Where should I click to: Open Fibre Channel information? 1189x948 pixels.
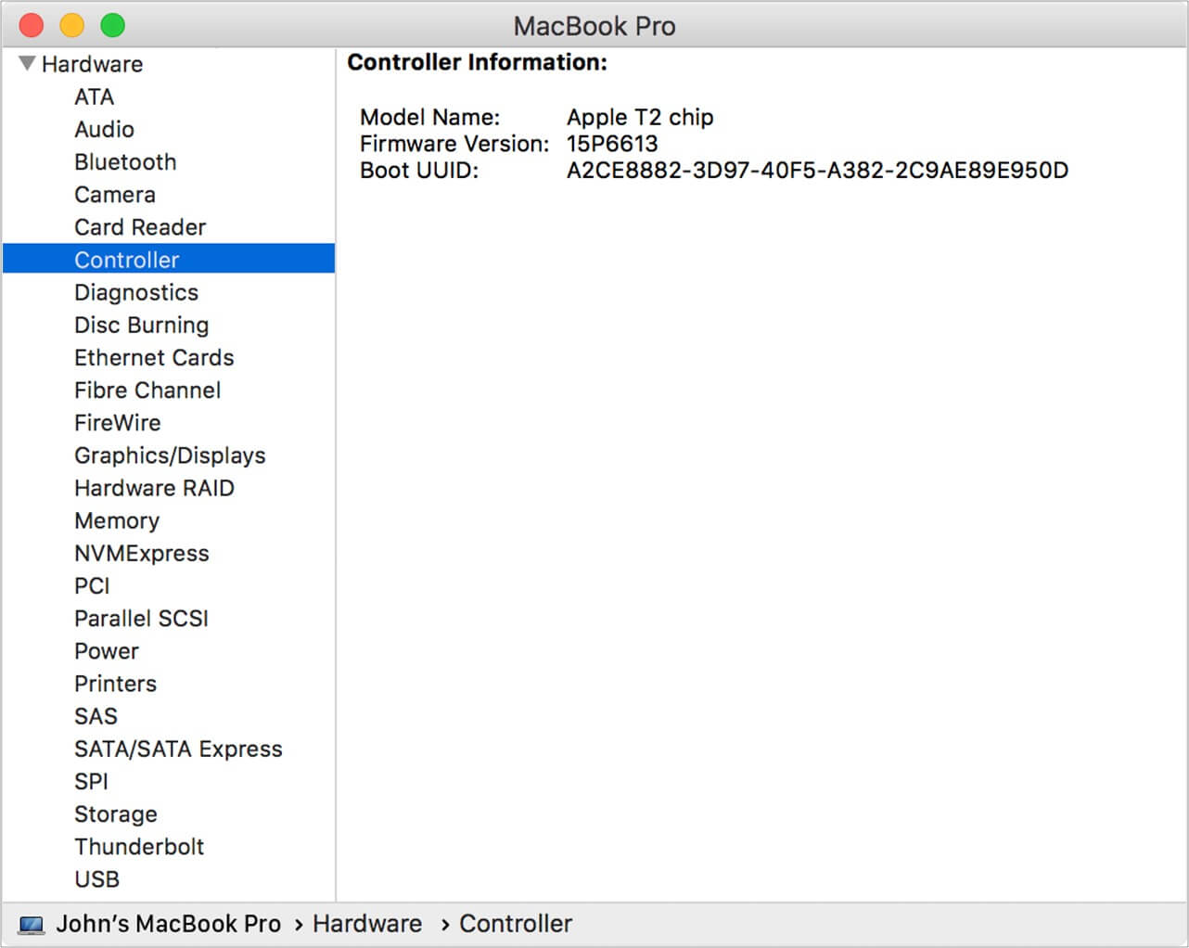click(147, 390)
